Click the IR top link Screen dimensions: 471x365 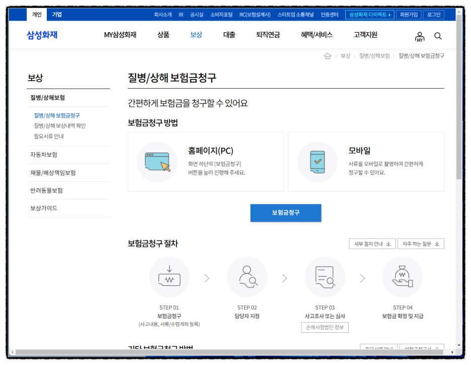point(181,15)
